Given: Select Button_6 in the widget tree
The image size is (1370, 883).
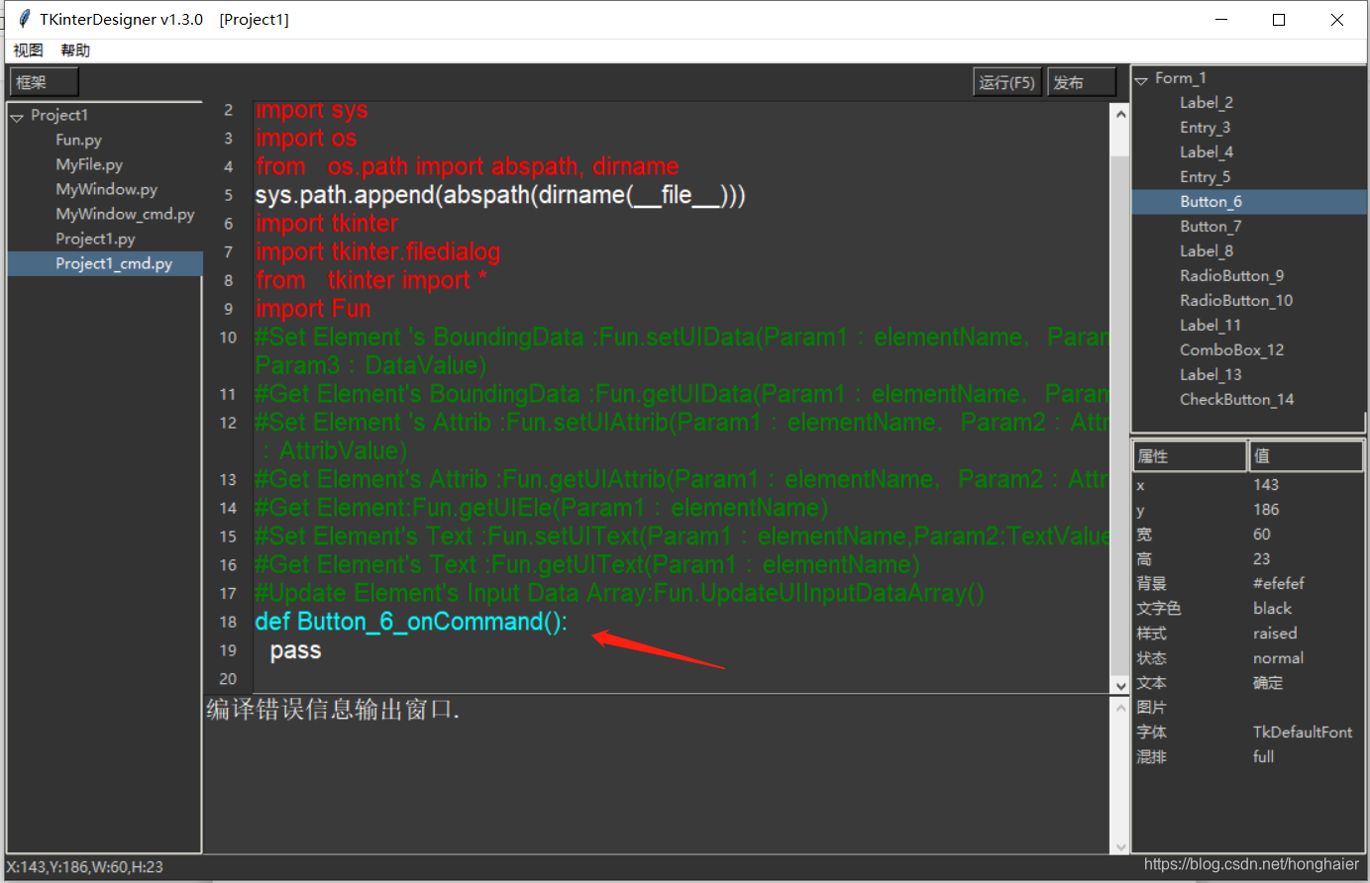Looking at the screenshot, I should tap(1248, 201).
